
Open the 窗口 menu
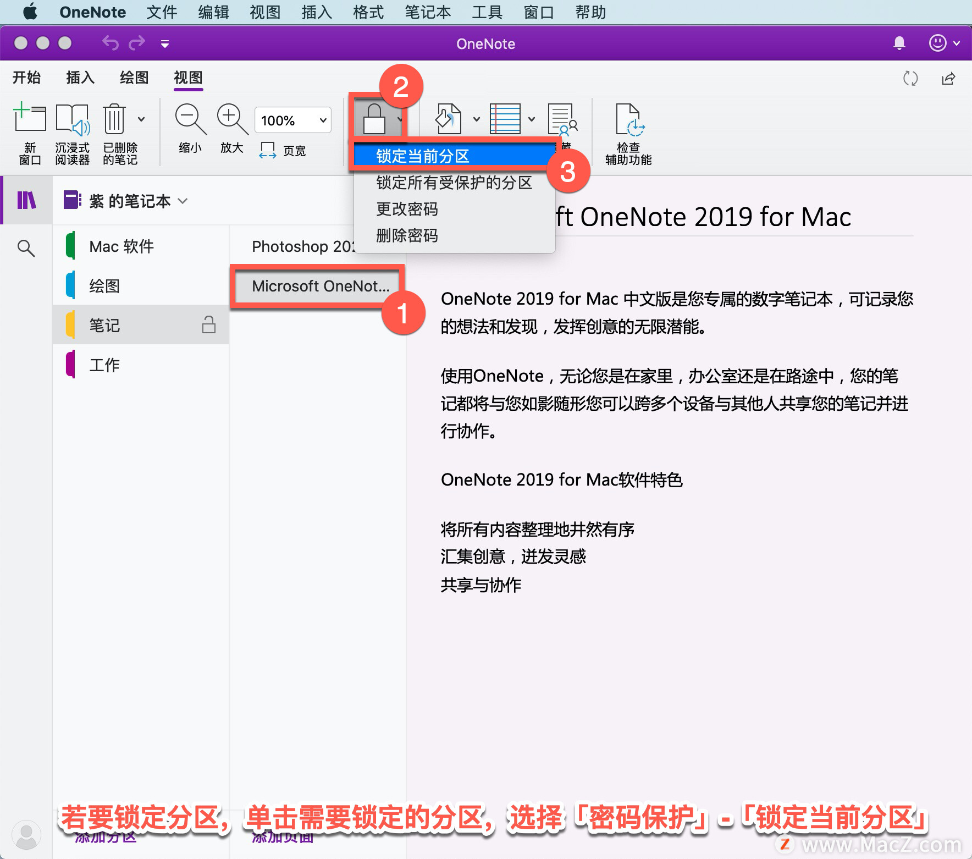point(539,12)
